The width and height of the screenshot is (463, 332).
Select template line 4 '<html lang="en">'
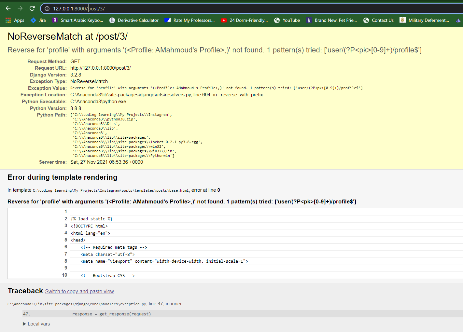91,233
